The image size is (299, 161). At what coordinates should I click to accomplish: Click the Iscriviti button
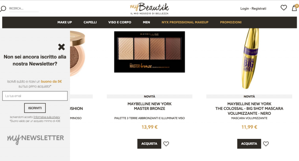[35, 108]
